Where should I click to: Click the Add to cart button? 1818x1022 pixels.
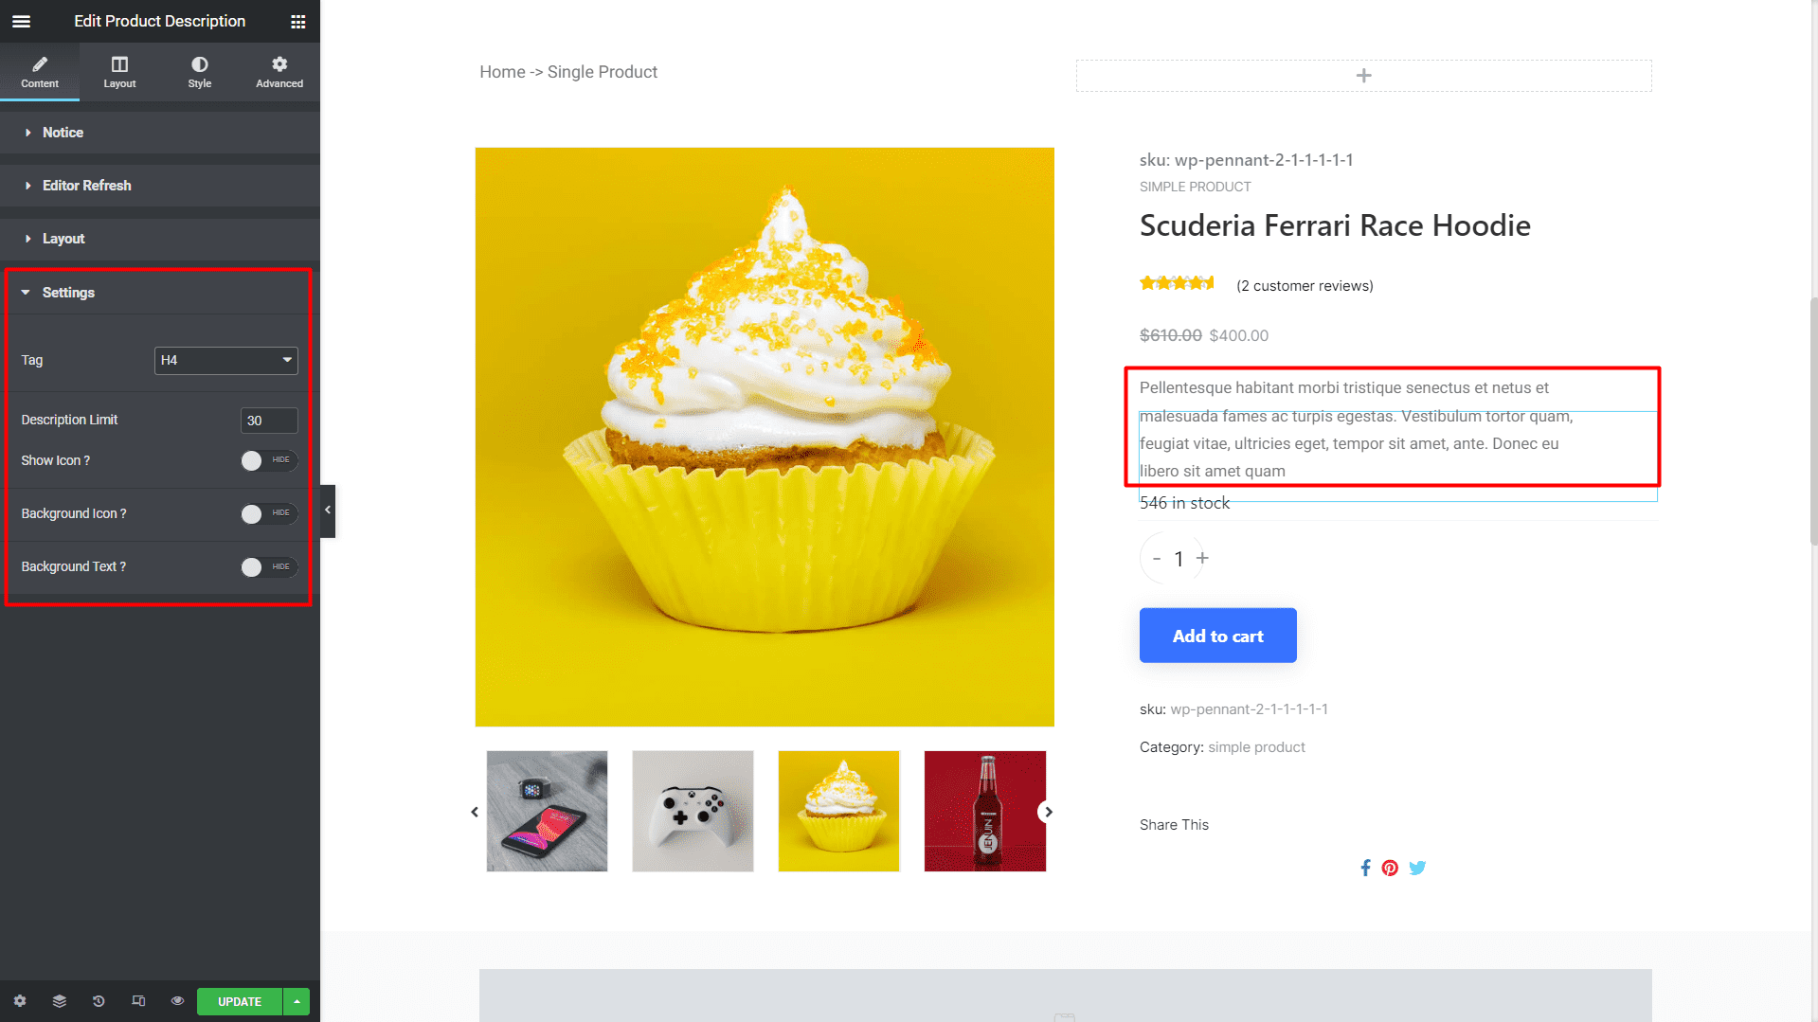click(1217, 636)
